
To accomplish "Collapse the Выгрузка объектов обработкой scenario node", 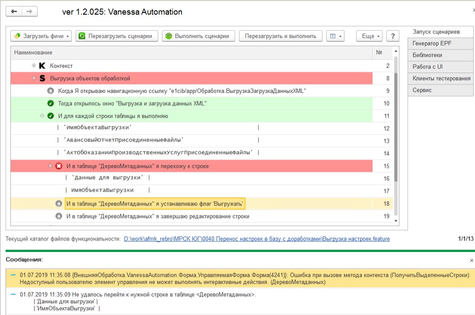I will click(34, 78).
